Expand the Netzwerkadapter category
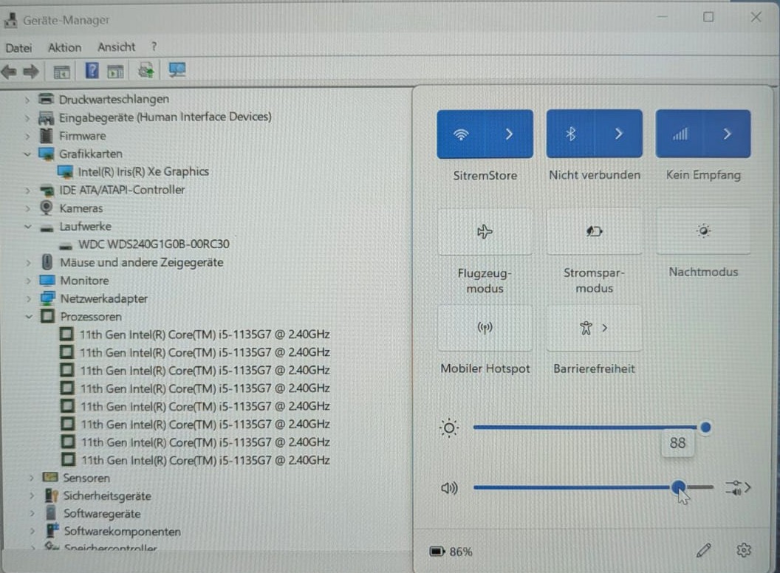Image resolution: width=780 pixels, height=573 pixels. pyautogui.click(x=29, y=299)
